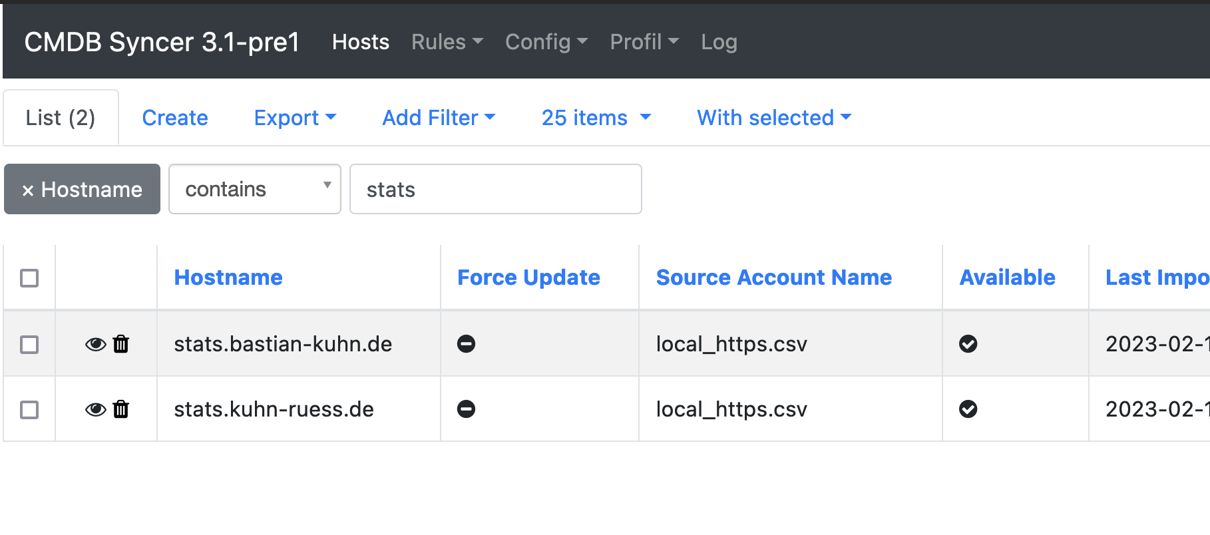The width and height of the screenshot is (1210, 535).
Task: Open eye icon for stats.kuhn-ruess.de
Action: point(95,409)
